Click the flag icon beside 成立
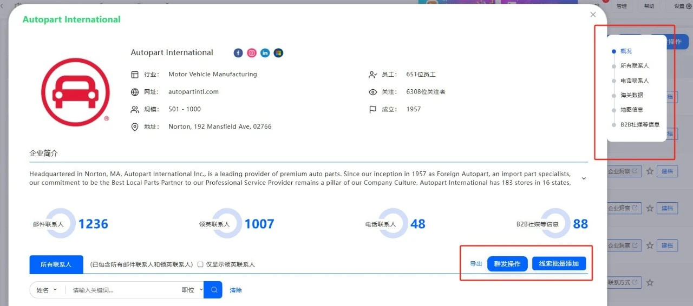 click(x=372, y=109)
